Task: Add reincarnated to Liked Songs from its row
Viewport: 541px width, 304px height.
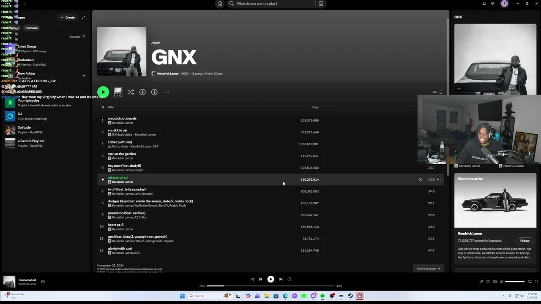Action: click(421, 179)
